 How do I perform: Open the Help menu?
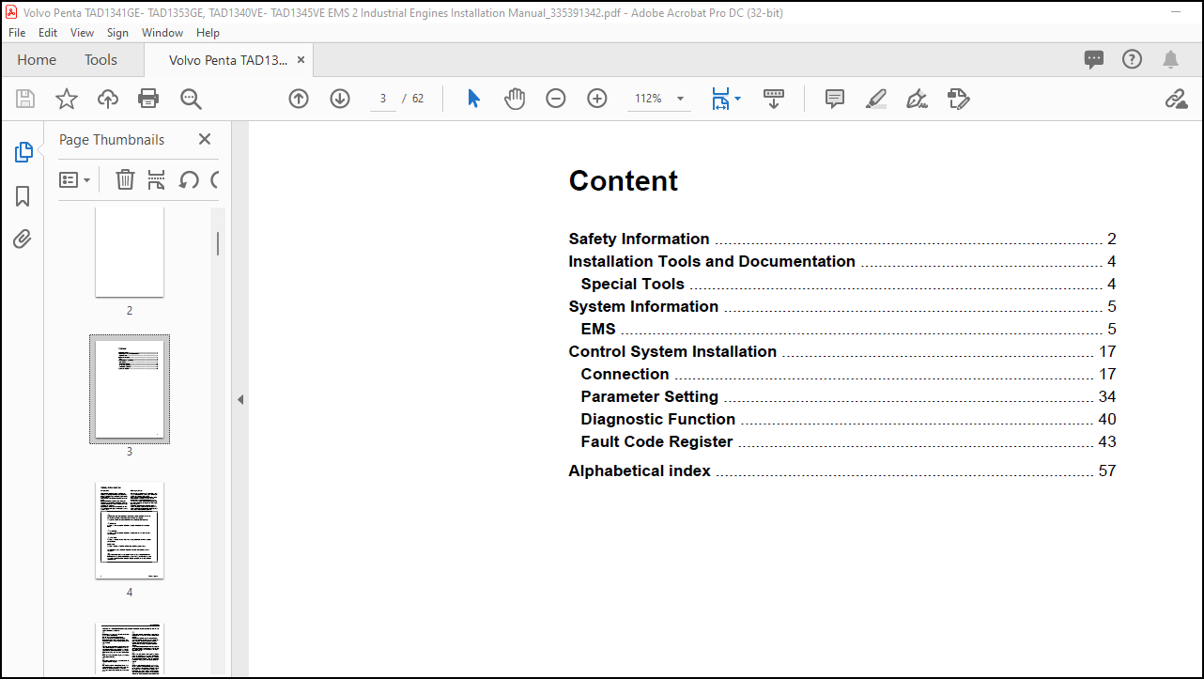[208, 32]
